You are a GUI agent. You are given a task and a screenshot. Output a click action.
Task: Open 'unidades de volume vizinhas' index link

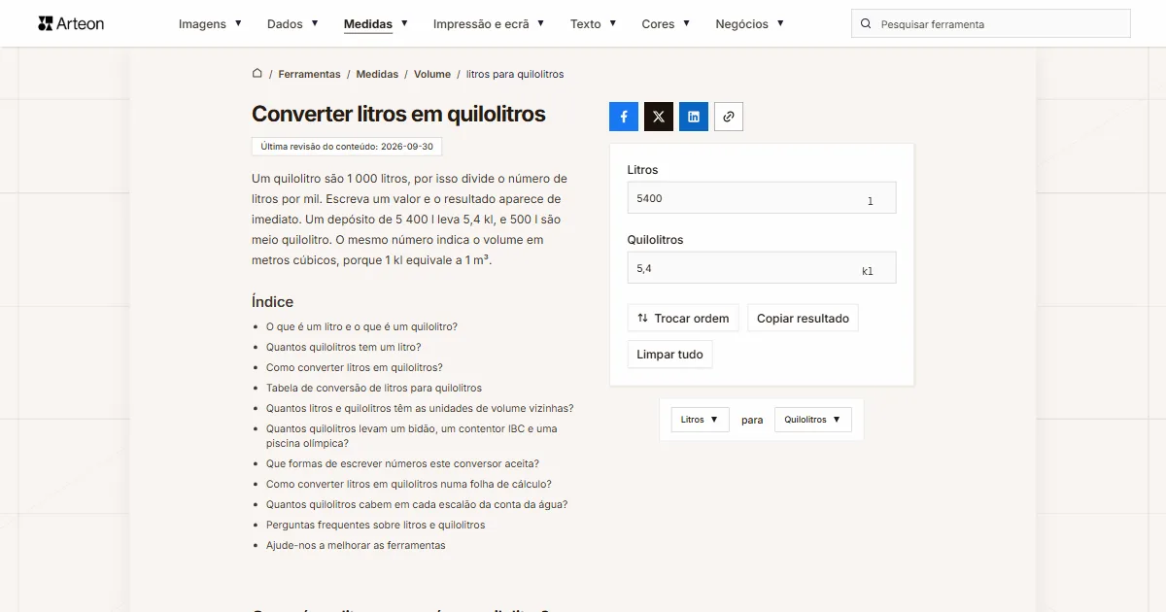coord(420,408)
